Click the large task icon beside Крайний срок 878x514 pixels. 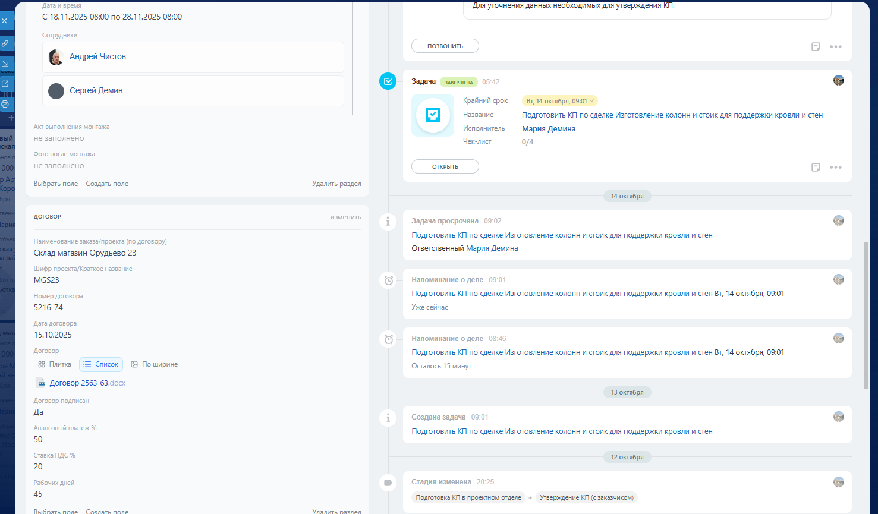(x=433, y=115)
